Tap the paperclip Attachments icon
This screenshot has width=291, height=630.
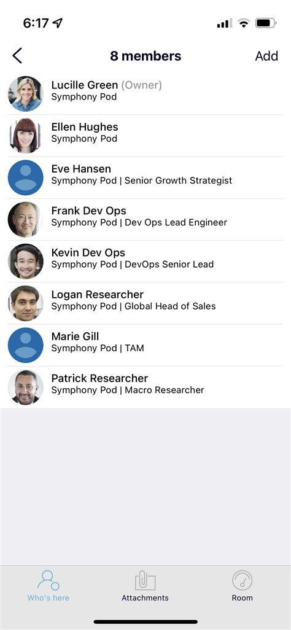click(x=145, y=581)
